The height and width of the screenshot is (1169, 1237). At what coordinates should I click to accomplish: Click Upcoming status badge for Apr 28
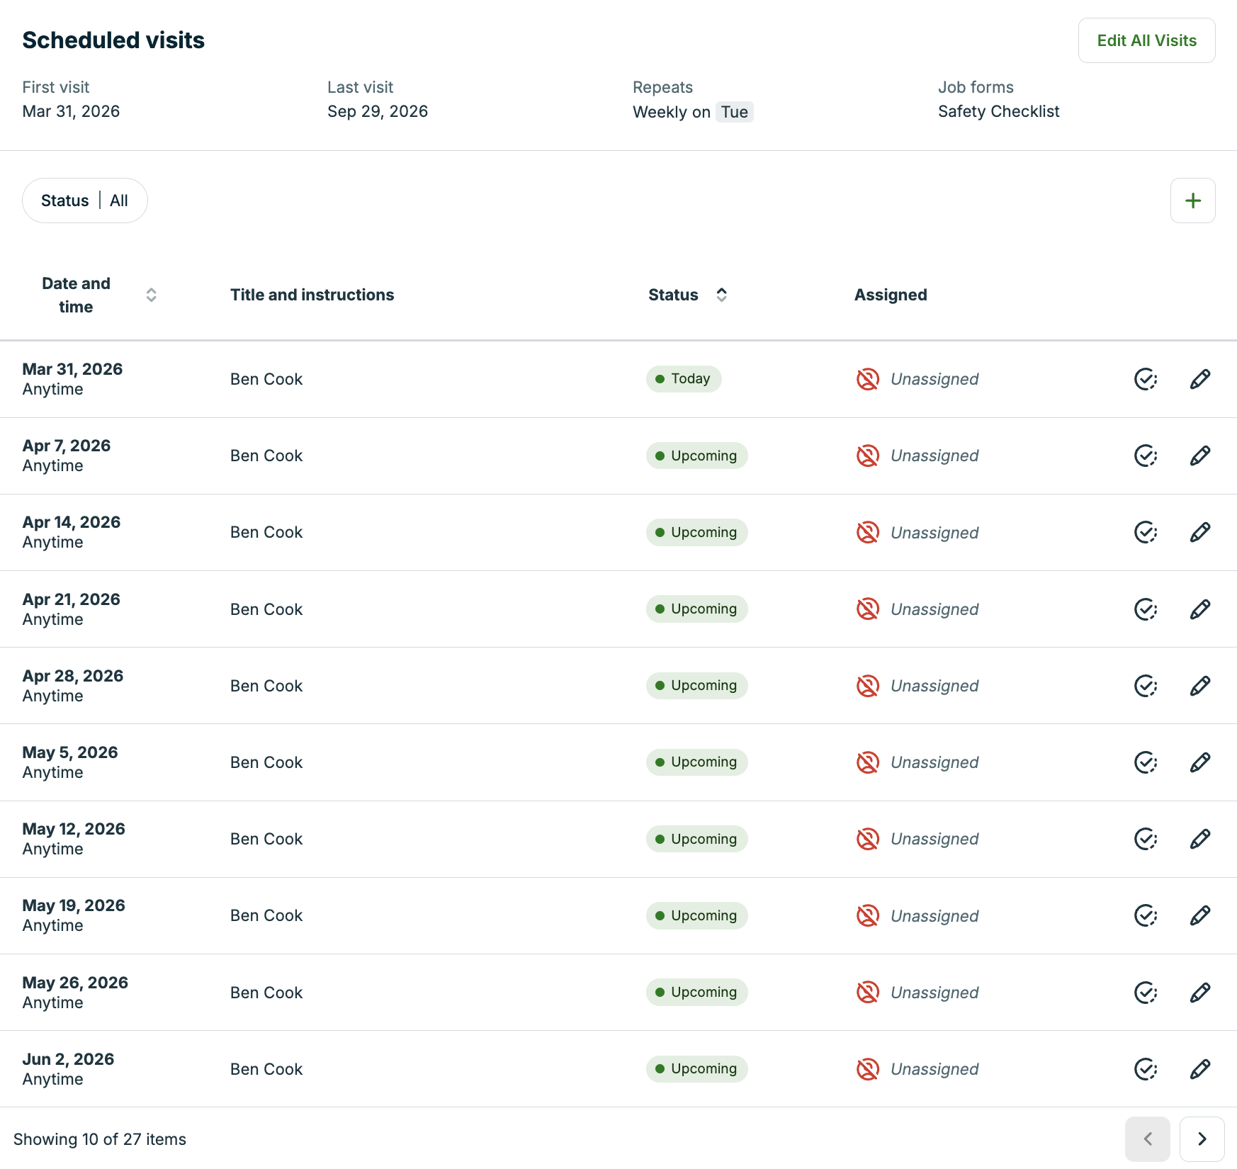[x=696, y=686]
